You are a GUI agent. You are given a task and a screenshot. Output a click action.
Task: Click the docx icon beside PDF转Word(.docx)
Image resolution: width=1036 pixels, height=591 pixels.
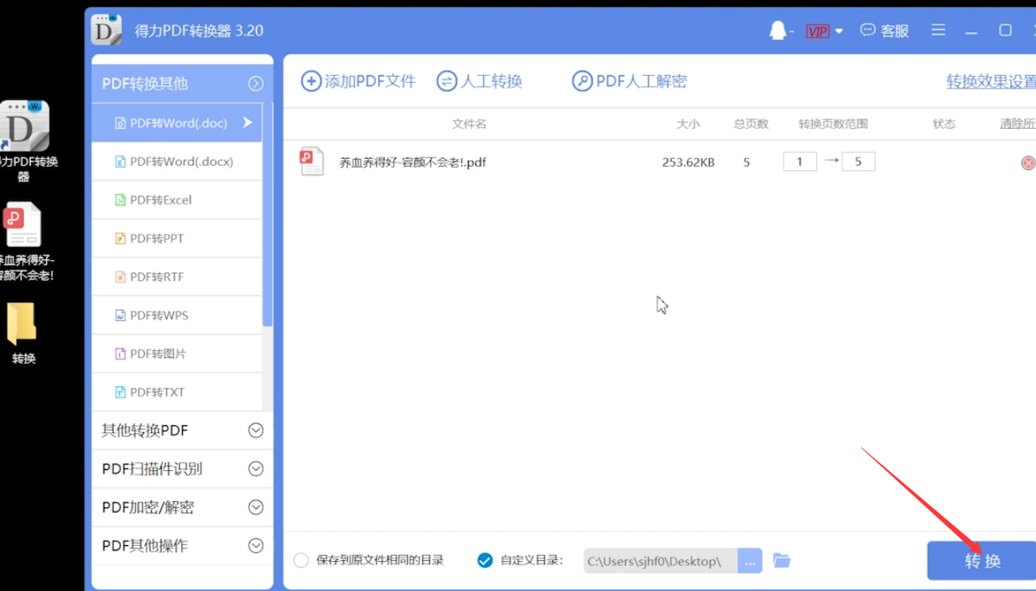click(x=120, y=162)
